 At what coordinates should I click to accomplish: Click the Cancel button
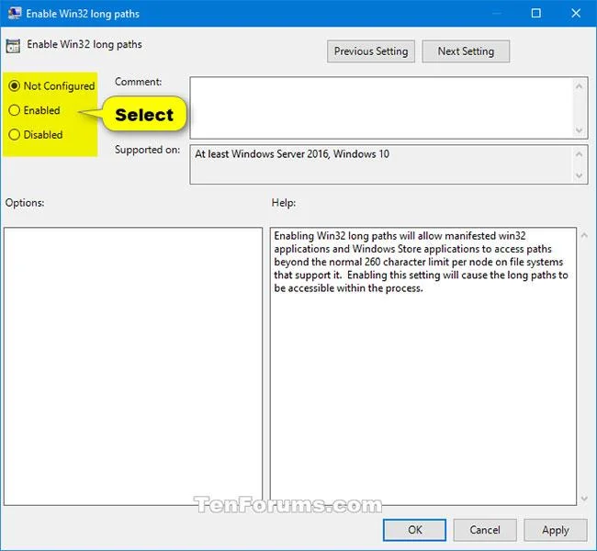pos(485,530)
